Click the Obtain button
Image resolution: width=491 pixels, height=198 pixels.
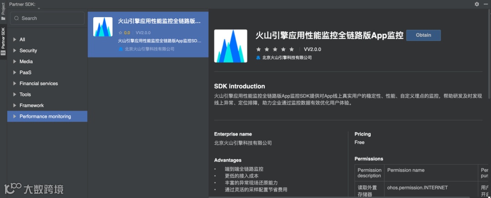(x=423, y=35)
